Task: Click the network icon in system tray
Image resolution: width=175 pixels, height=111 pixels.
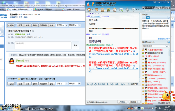Action: click(x=156, y=108)
